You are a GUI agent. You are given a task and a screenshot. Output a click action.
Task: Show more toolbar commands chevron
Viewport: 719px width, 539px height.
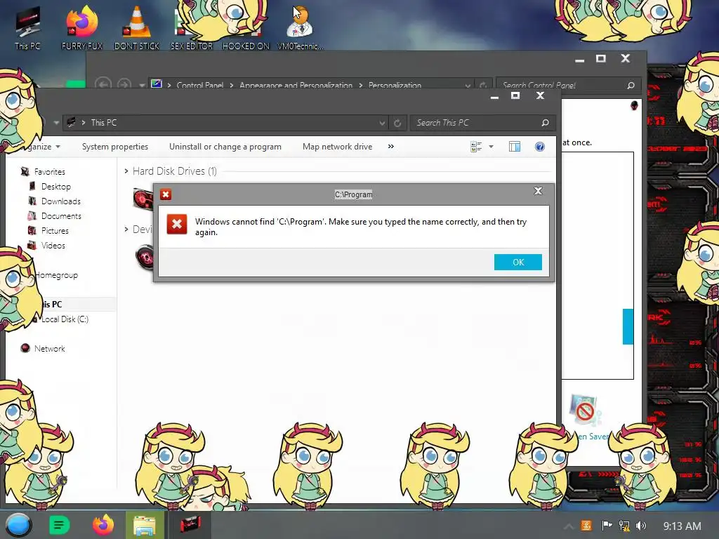[390, 147]
